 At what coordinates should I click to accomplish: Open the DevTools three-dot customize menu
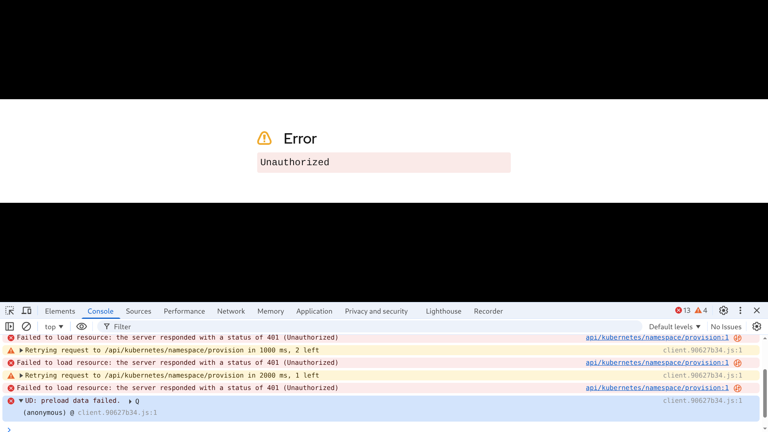[740, 311]
